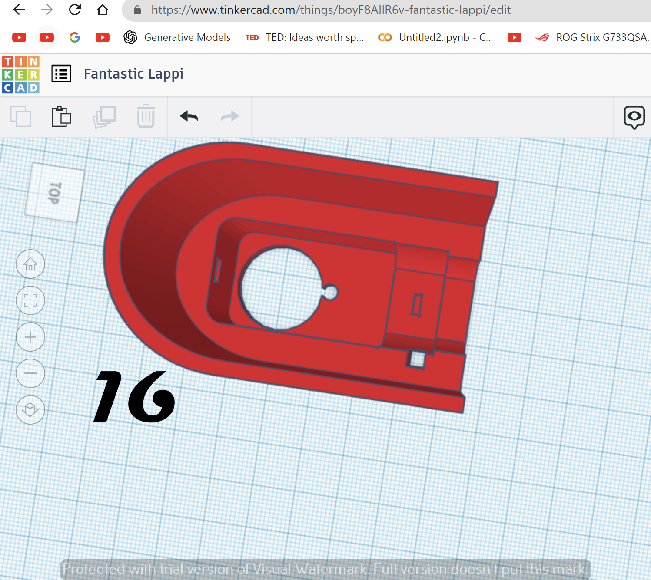This screenshot has height=580, width=651.
Task: Open the notes/comments tool
Action: 634,117
